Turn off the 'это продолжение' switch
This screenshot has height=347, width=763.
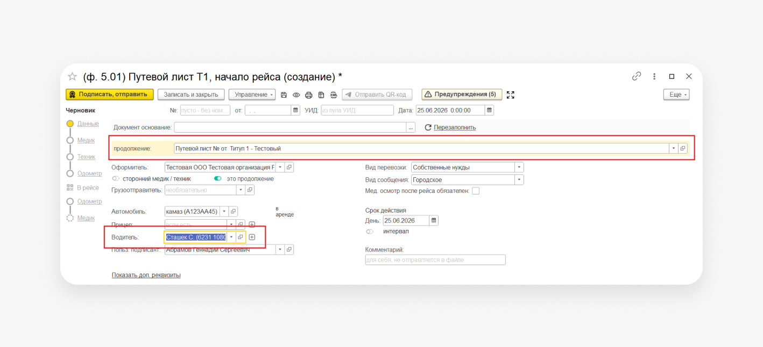218,178
